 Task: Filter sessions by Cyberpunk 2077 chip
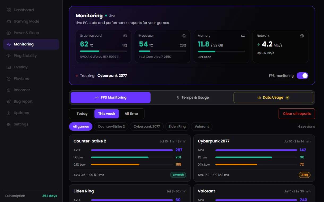point(147,127)
